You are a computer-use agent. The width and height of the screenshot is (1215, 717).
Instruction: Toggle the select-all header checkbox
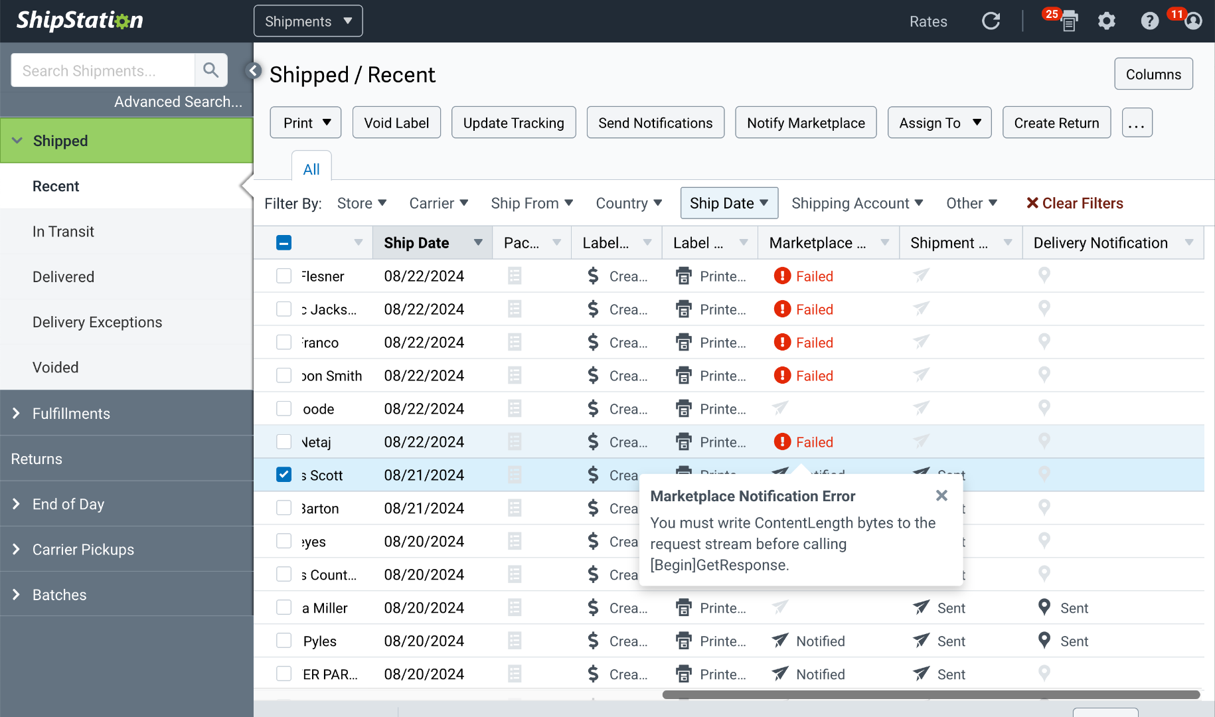[x=283, y=242]
